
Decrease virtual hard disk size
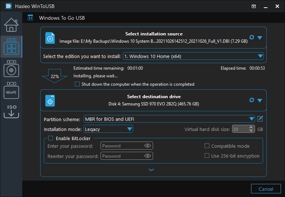(x=251, y=131)
